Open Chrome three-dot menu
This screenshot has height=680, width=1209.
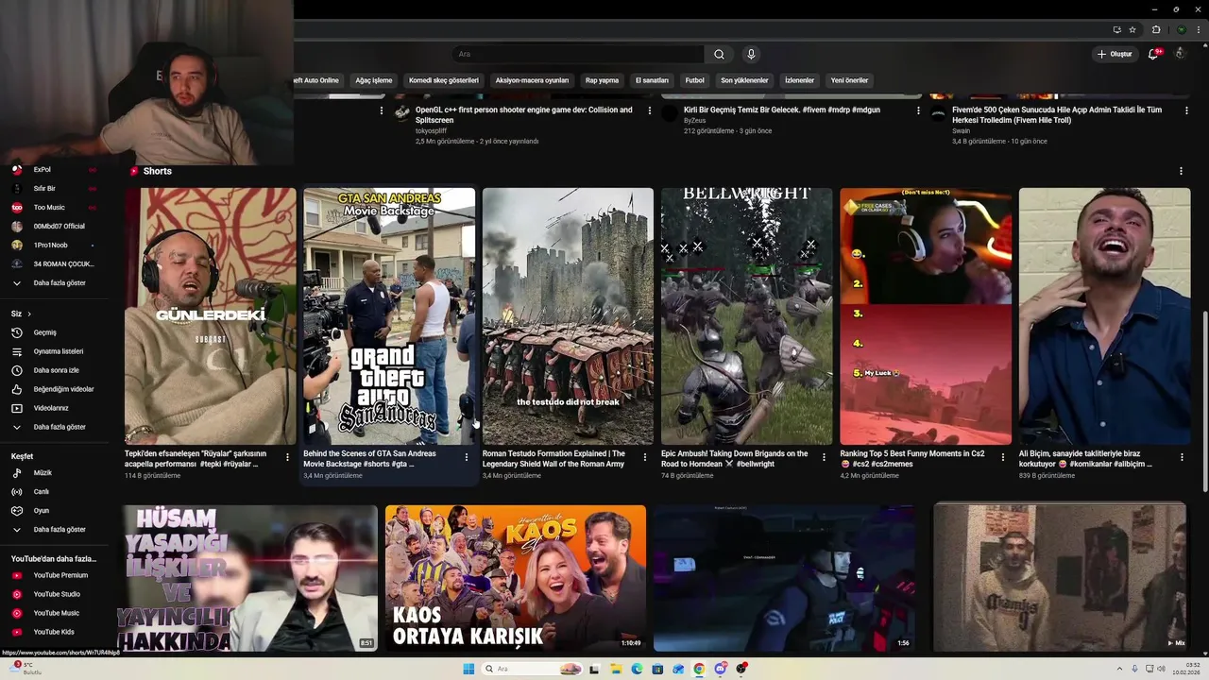1200,29
